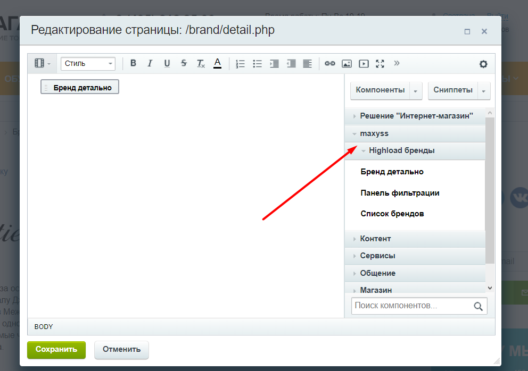The image size is (528, 371).
Task: Maximize the page editing dialog
Action: pos(467,31)
